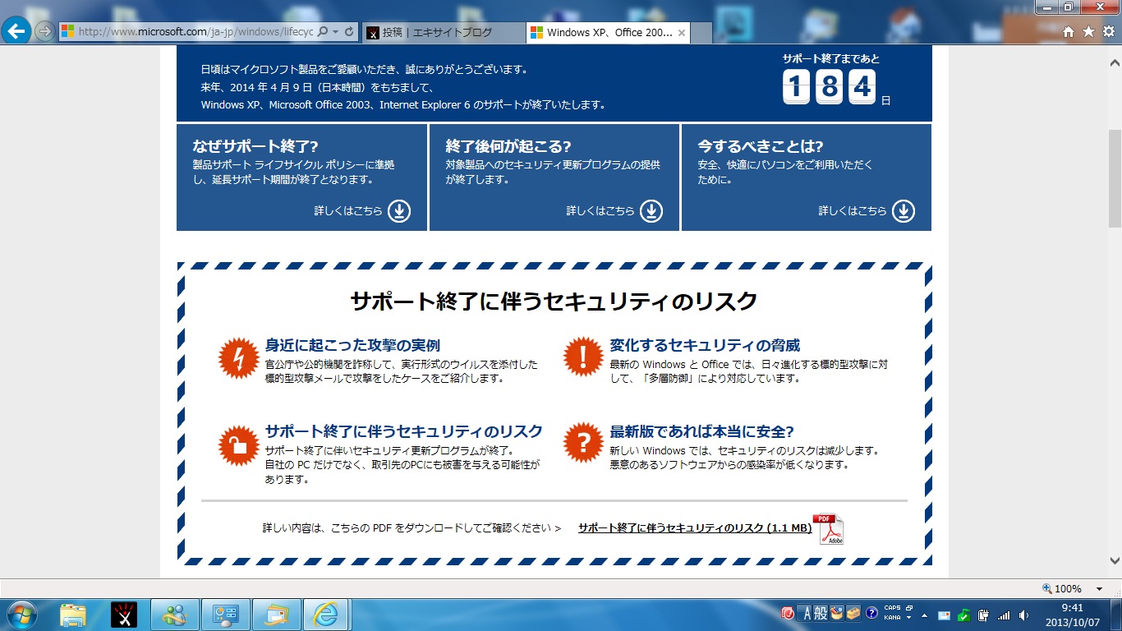This screenshot has height=631, width=1122.
Task: Open the address bar autocomplete dropdown arrow
Action: tap(335, 32)
